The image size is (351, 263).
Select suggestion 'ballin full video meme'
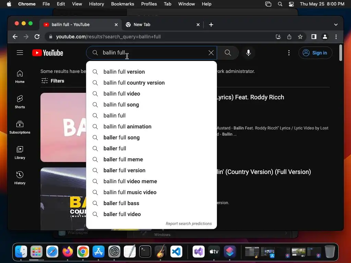(x=151, y=181)
